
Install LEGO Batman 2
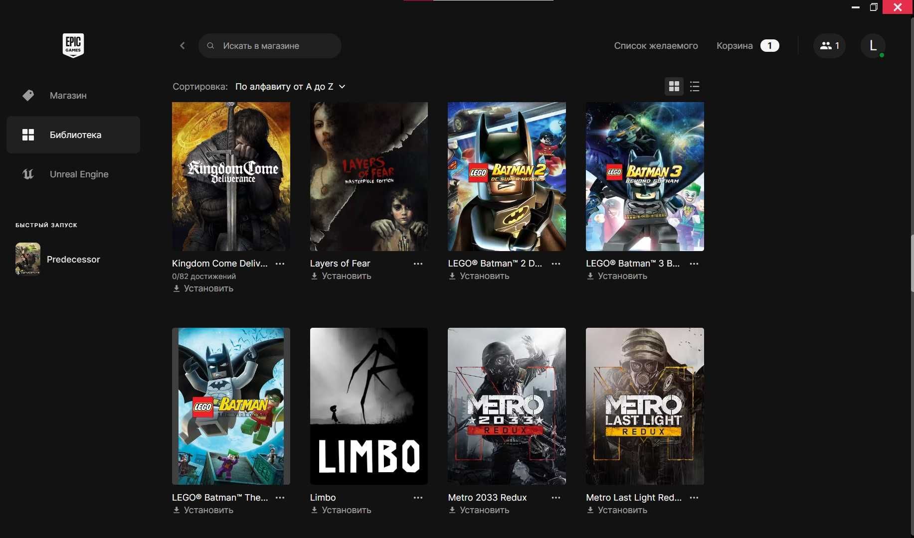pyautogui.click(x=479, y=276)
